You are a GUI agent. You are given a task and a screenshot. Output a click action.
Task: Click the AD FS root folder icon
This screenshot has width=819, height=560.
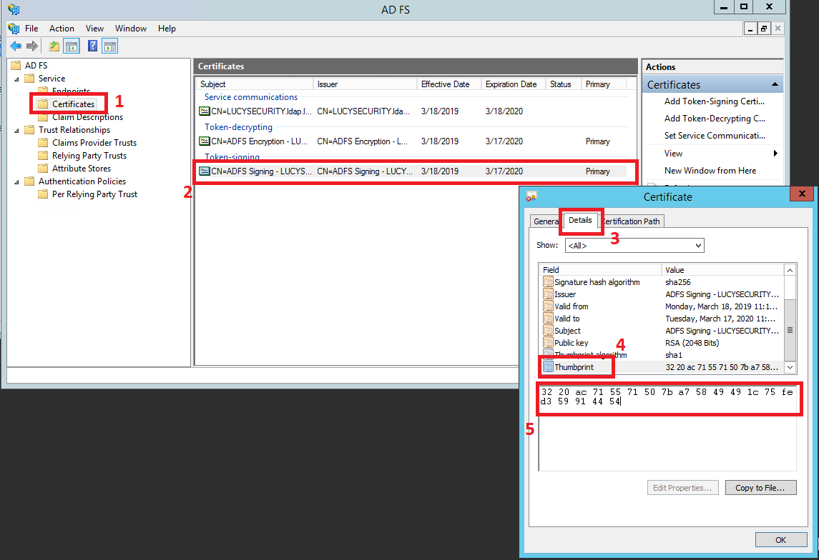click(x=16, y=65)
